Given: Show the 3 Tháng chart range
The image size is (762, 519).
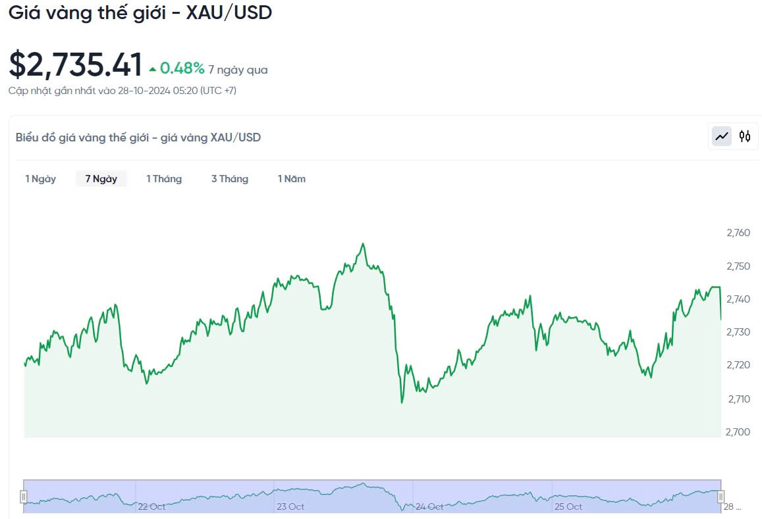Looking at the screenshot, I should click(230, 179).
